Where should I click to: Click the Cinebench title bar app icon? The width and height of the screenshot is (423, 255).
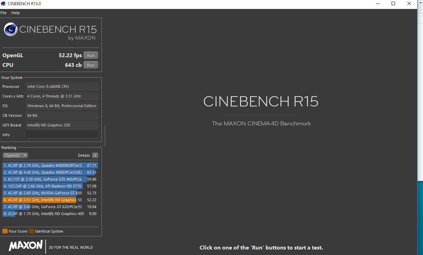[3, 4]
